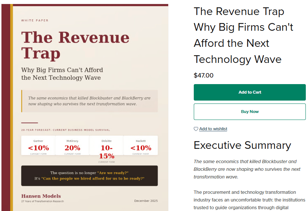Click the Blockbuster and BlackBerry quote box on cover
Screen dimensions: 308x211
89,101
